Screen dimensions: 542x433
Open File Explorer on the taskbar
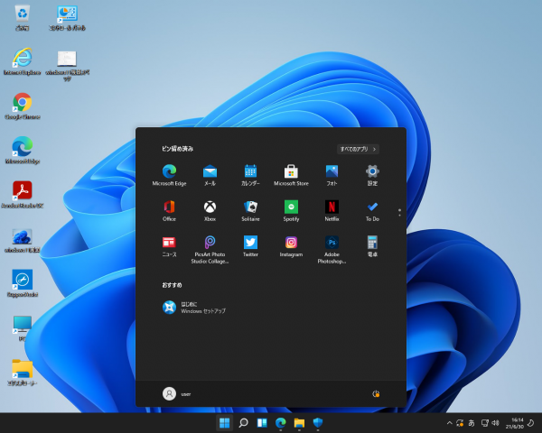click(299, 423)
